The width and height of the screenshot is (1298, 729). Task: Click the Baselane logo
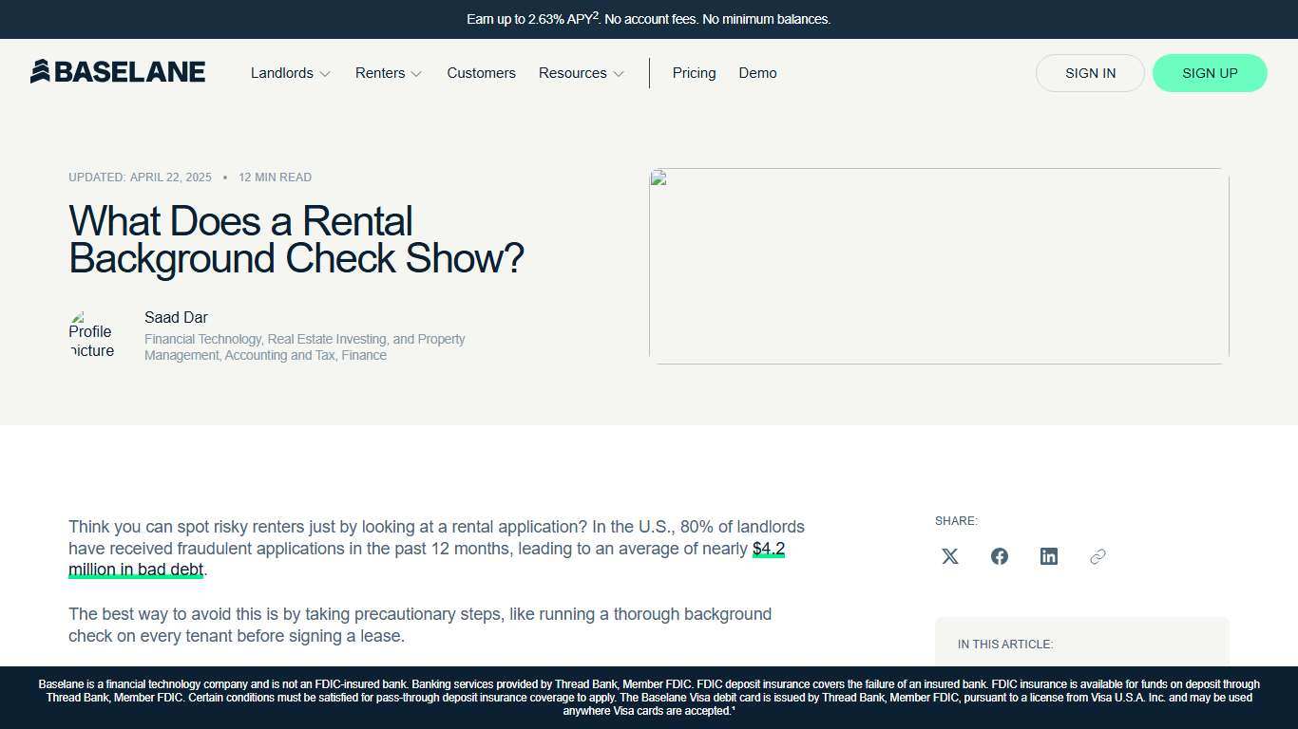tap(118, 71)
